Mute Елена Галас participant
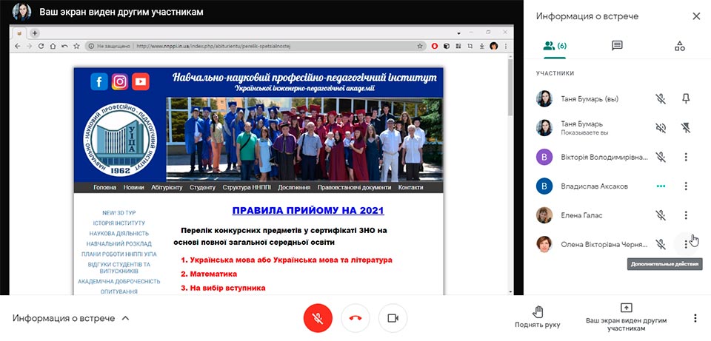 click(661, 215)
